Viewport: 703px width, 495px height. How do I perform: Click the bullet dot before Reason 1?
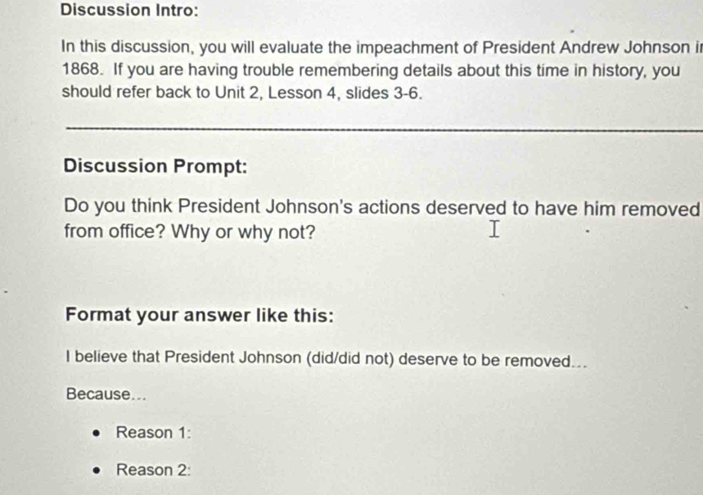(96, 434)
